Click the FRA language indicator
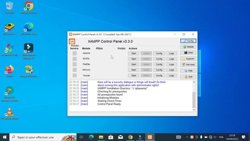250x141 pixels. tap(221, 137)
